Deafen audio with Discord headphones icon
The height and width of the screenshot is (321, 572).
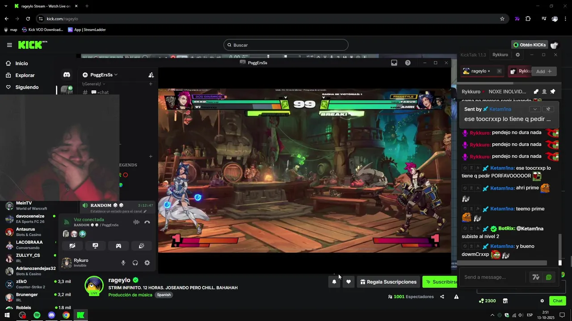[135, 263]
